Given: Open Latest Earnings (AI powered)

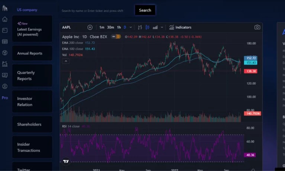Looking at the screenshot, I should (32, 29).
